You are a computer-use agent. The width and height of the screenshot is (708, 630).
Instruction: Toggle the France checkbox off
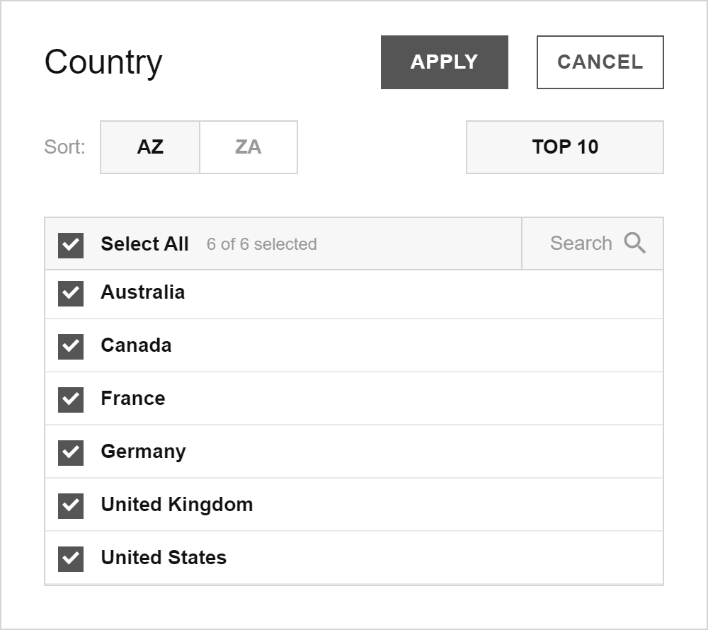click(x=71, y=399)
